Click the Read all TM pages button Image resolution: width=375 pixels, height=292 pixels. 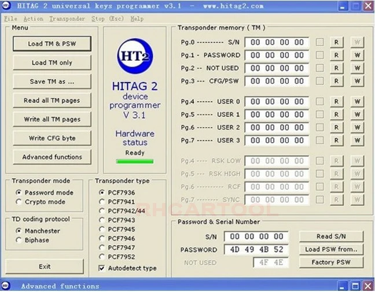[x=52, y=101]
